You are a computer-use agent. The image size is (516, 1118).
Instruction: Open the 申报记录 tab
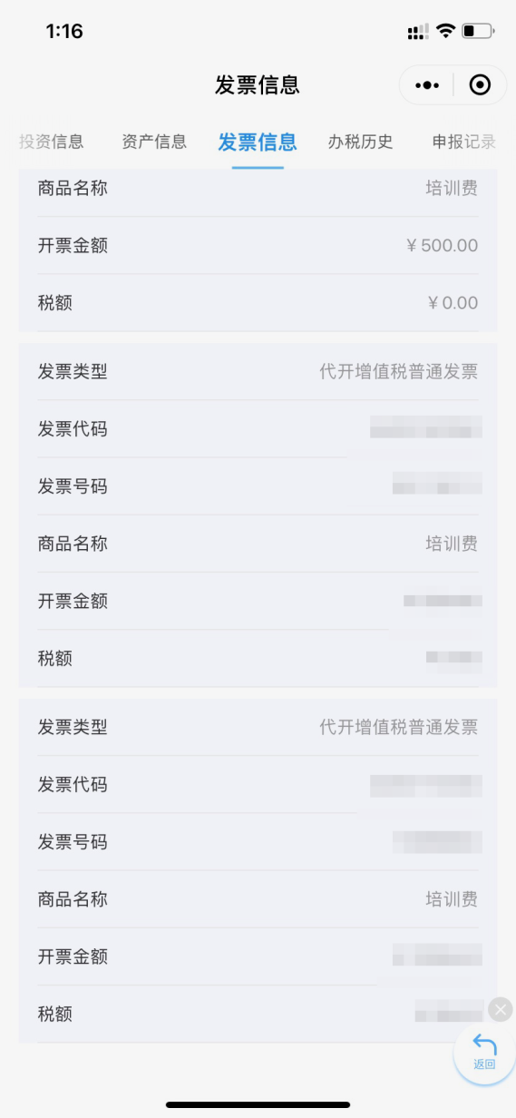464,142
